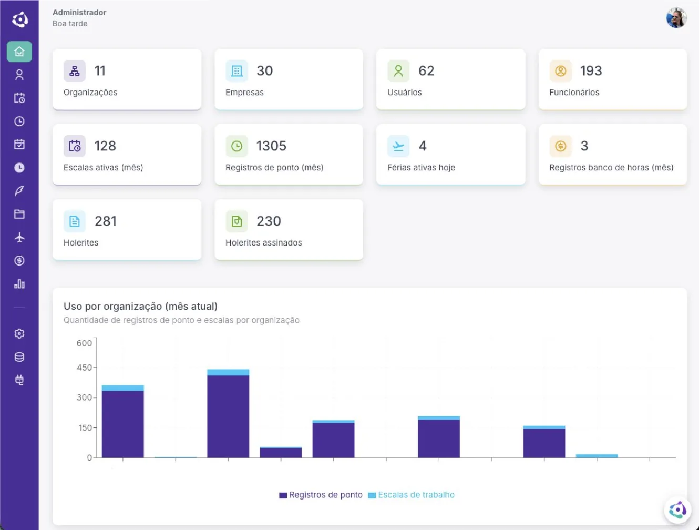Open the airplane vacations sidebar icon

(19, 237)
